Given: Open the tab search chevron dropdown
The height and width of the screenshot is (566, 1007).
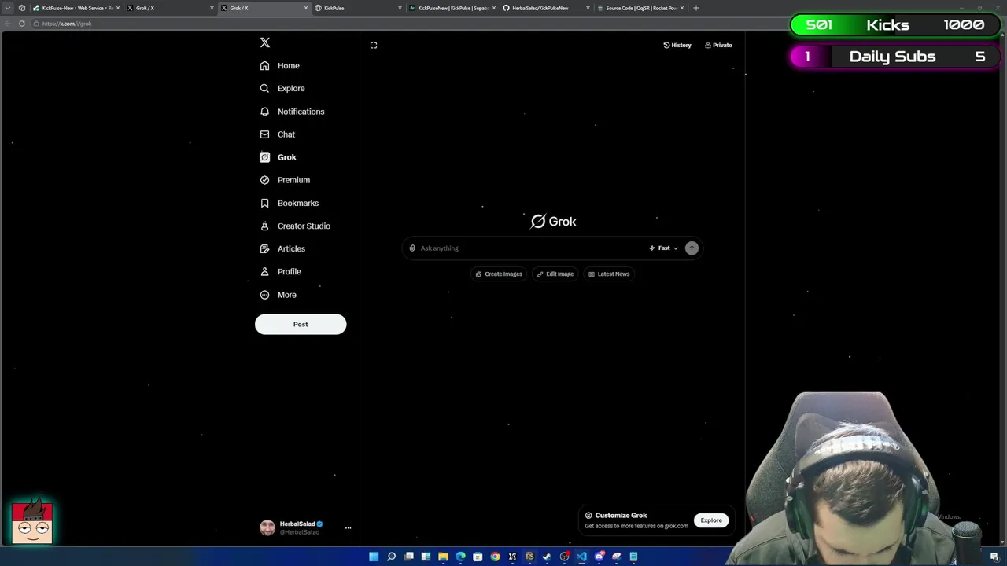Looking at the screenshot, I should pos(8,8).
